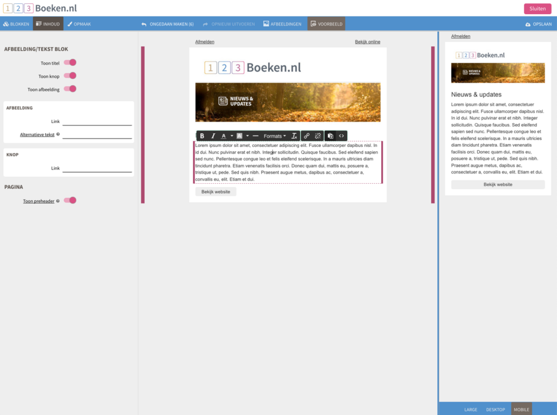This screenshot has height=415, width=557.
Task: Click Afmelden link in the editor canvas
Action: pos(205,42)
